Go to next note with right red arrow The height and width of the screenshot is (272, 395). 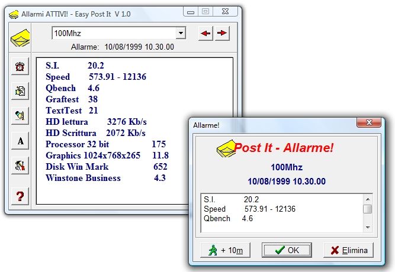coord(222,33)
